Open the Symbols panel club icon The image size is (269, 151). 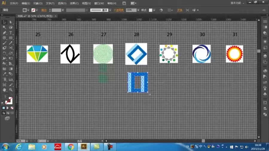point(265,94)
